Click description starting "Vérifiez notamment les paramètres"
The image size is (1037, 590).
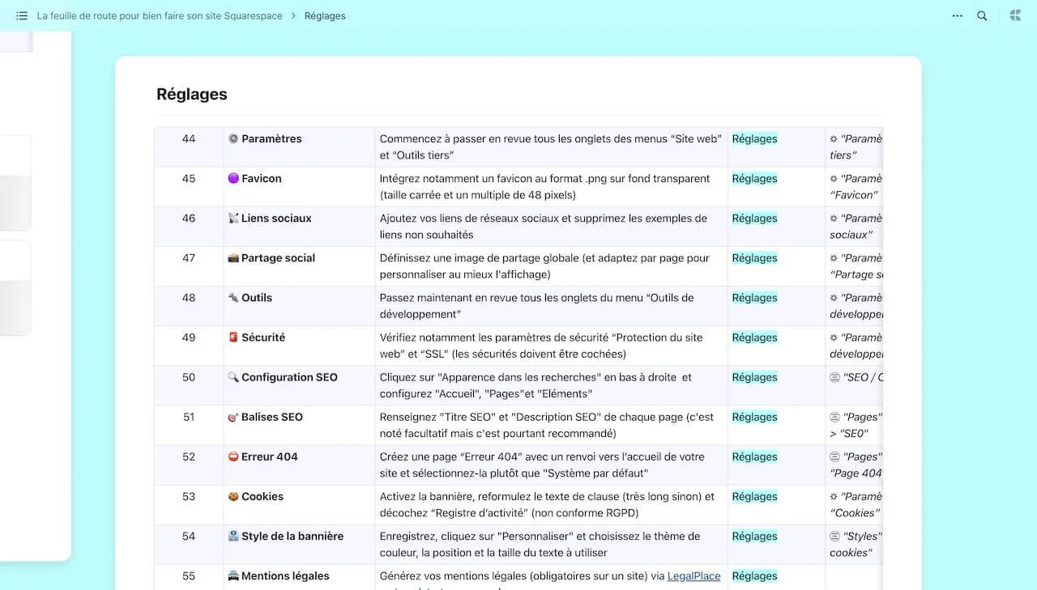coord(541,345)
